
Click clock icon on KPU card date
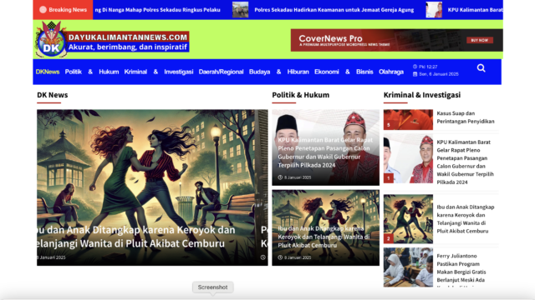280,177
